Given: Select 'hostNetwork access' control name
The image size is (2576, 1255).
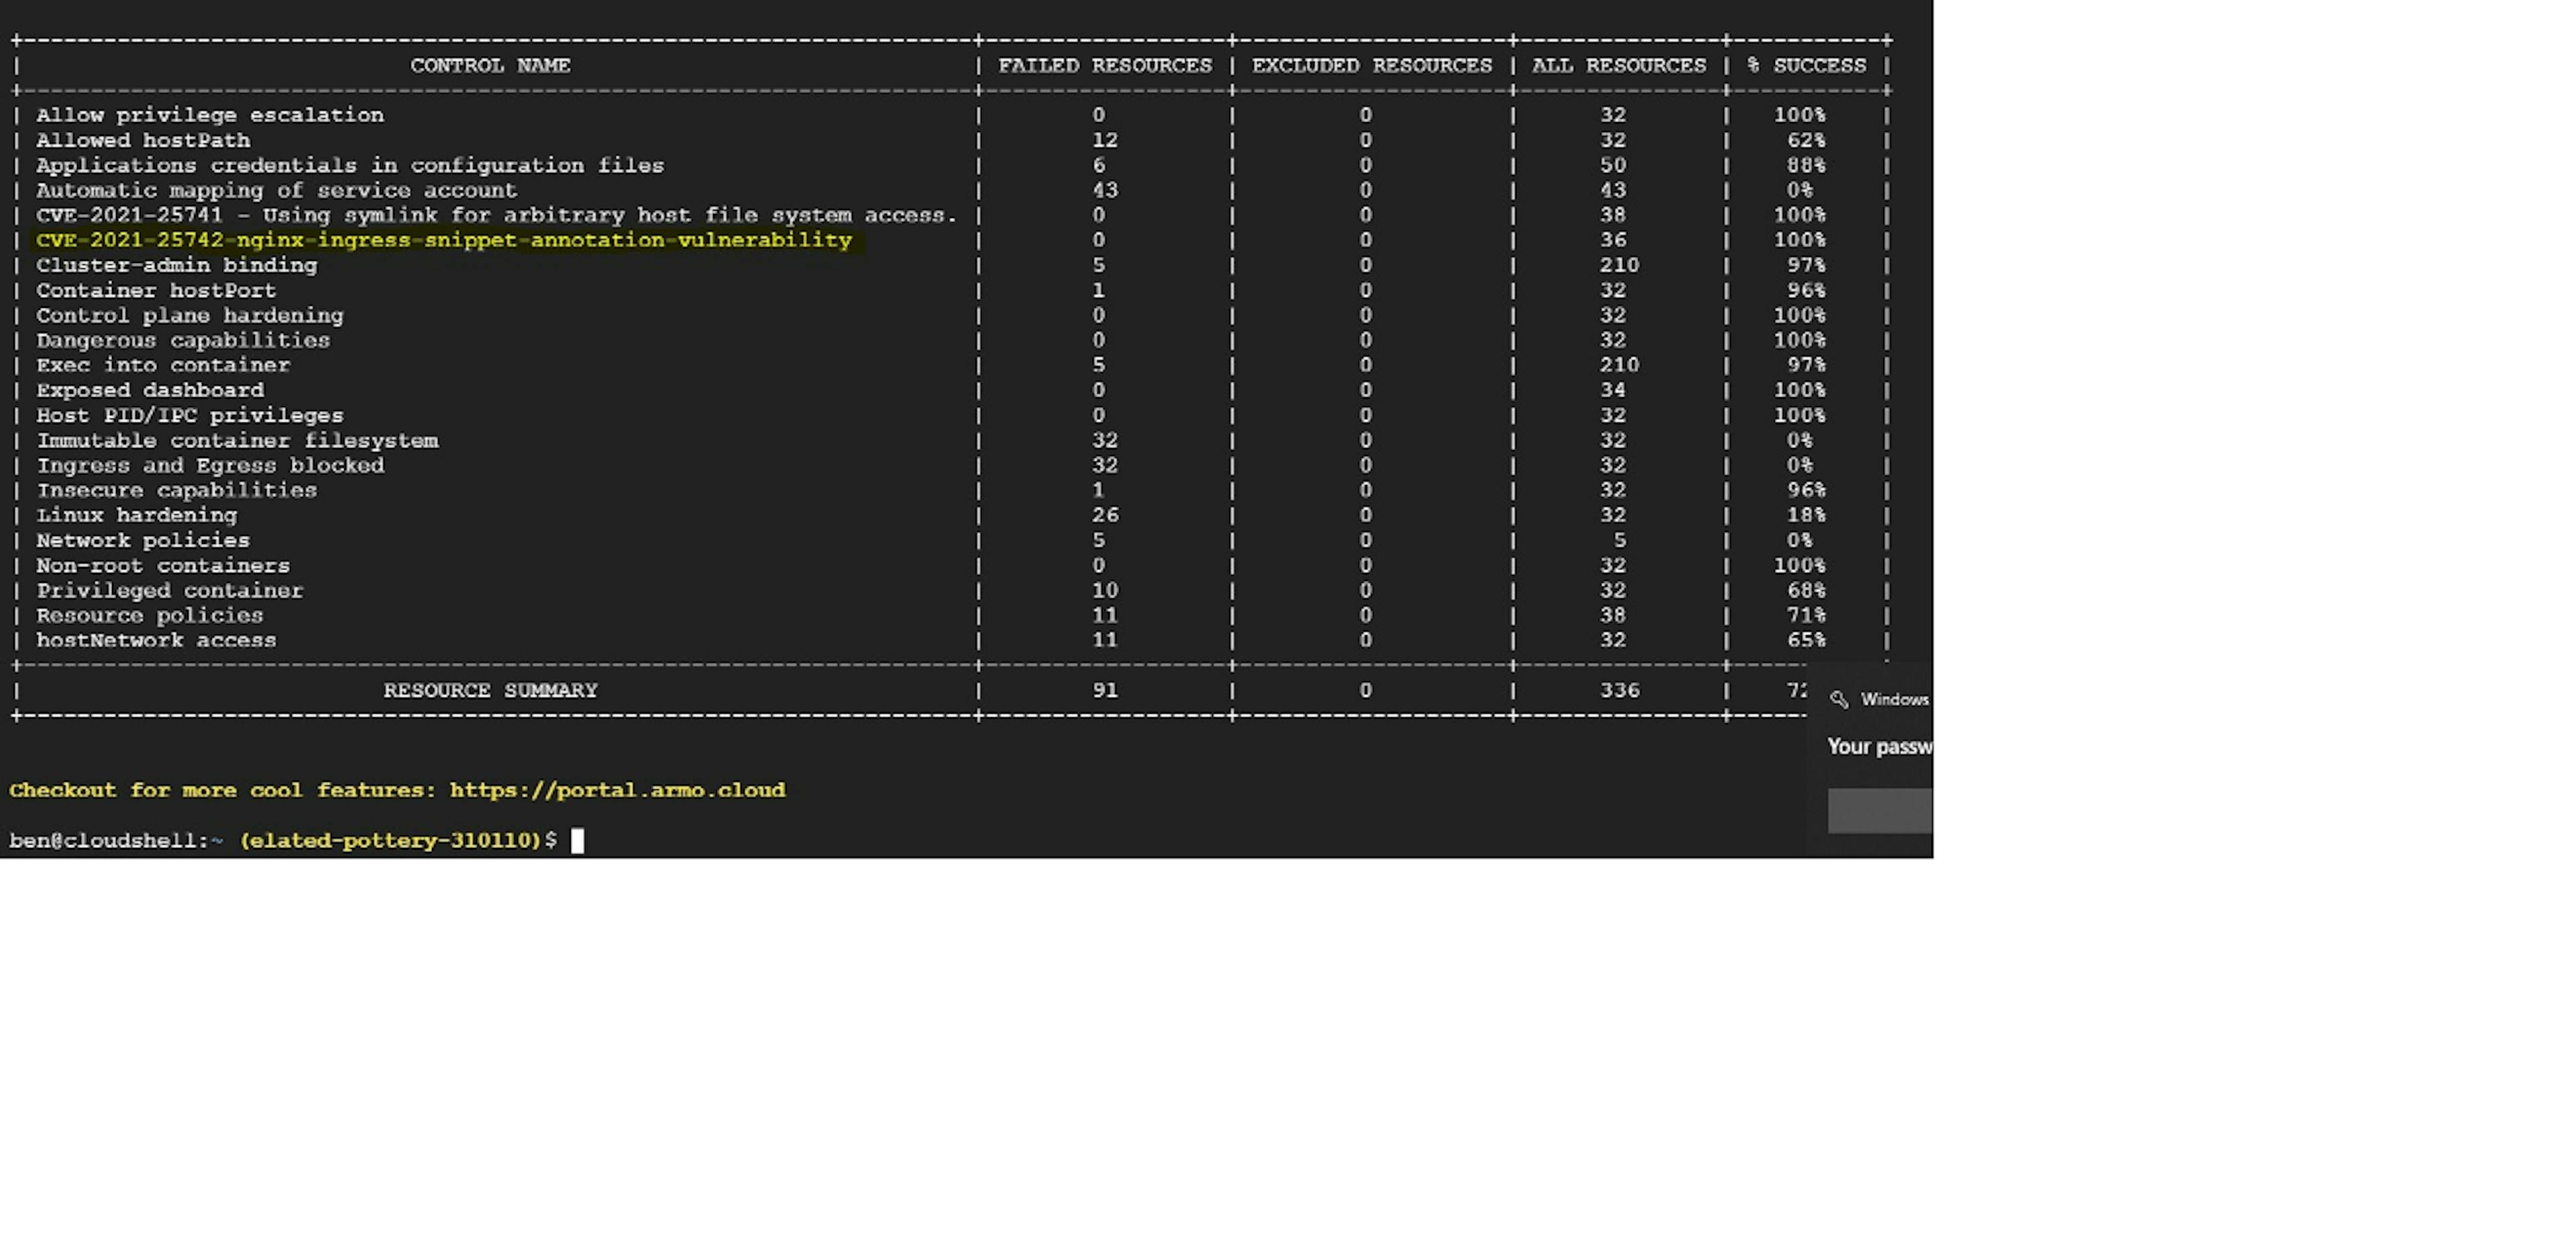Looking at the screenshot, I should coord(156,640).
